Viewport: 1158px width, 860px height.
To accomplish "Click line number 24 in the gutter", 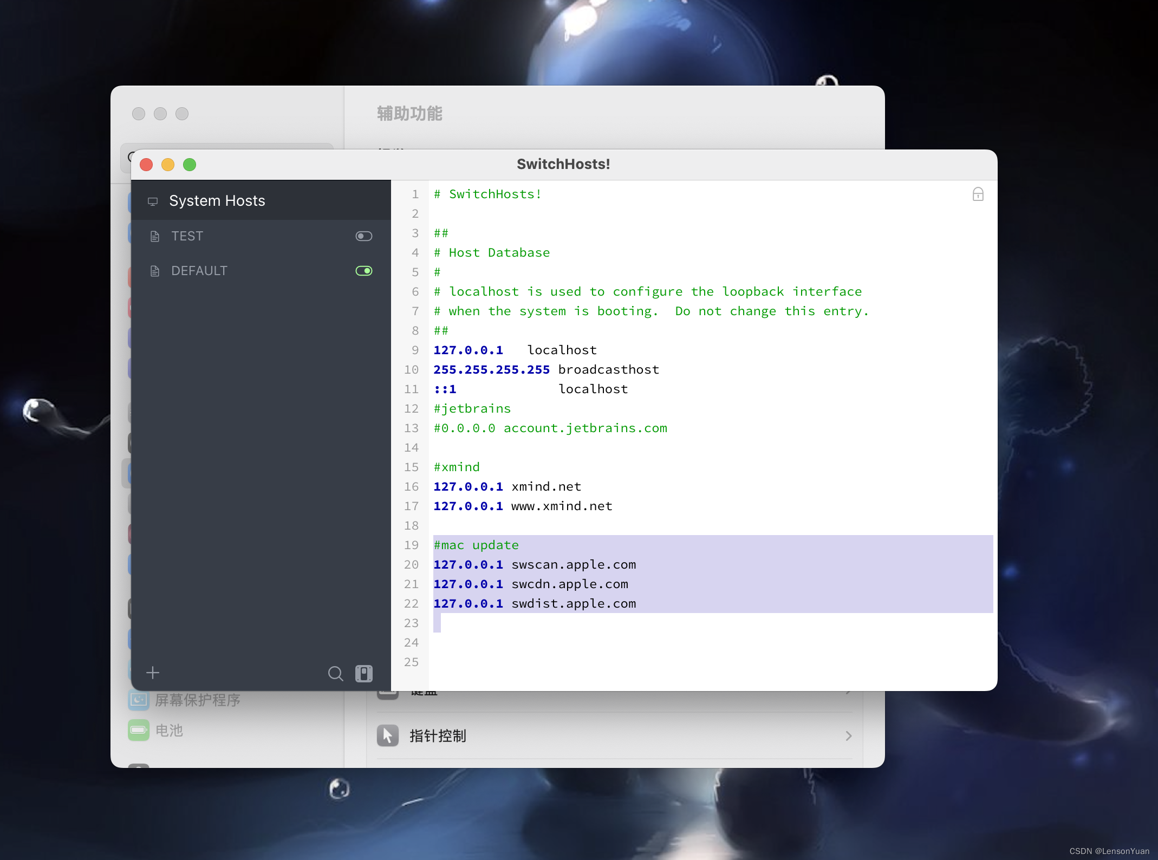I will (x=411, y=643).
